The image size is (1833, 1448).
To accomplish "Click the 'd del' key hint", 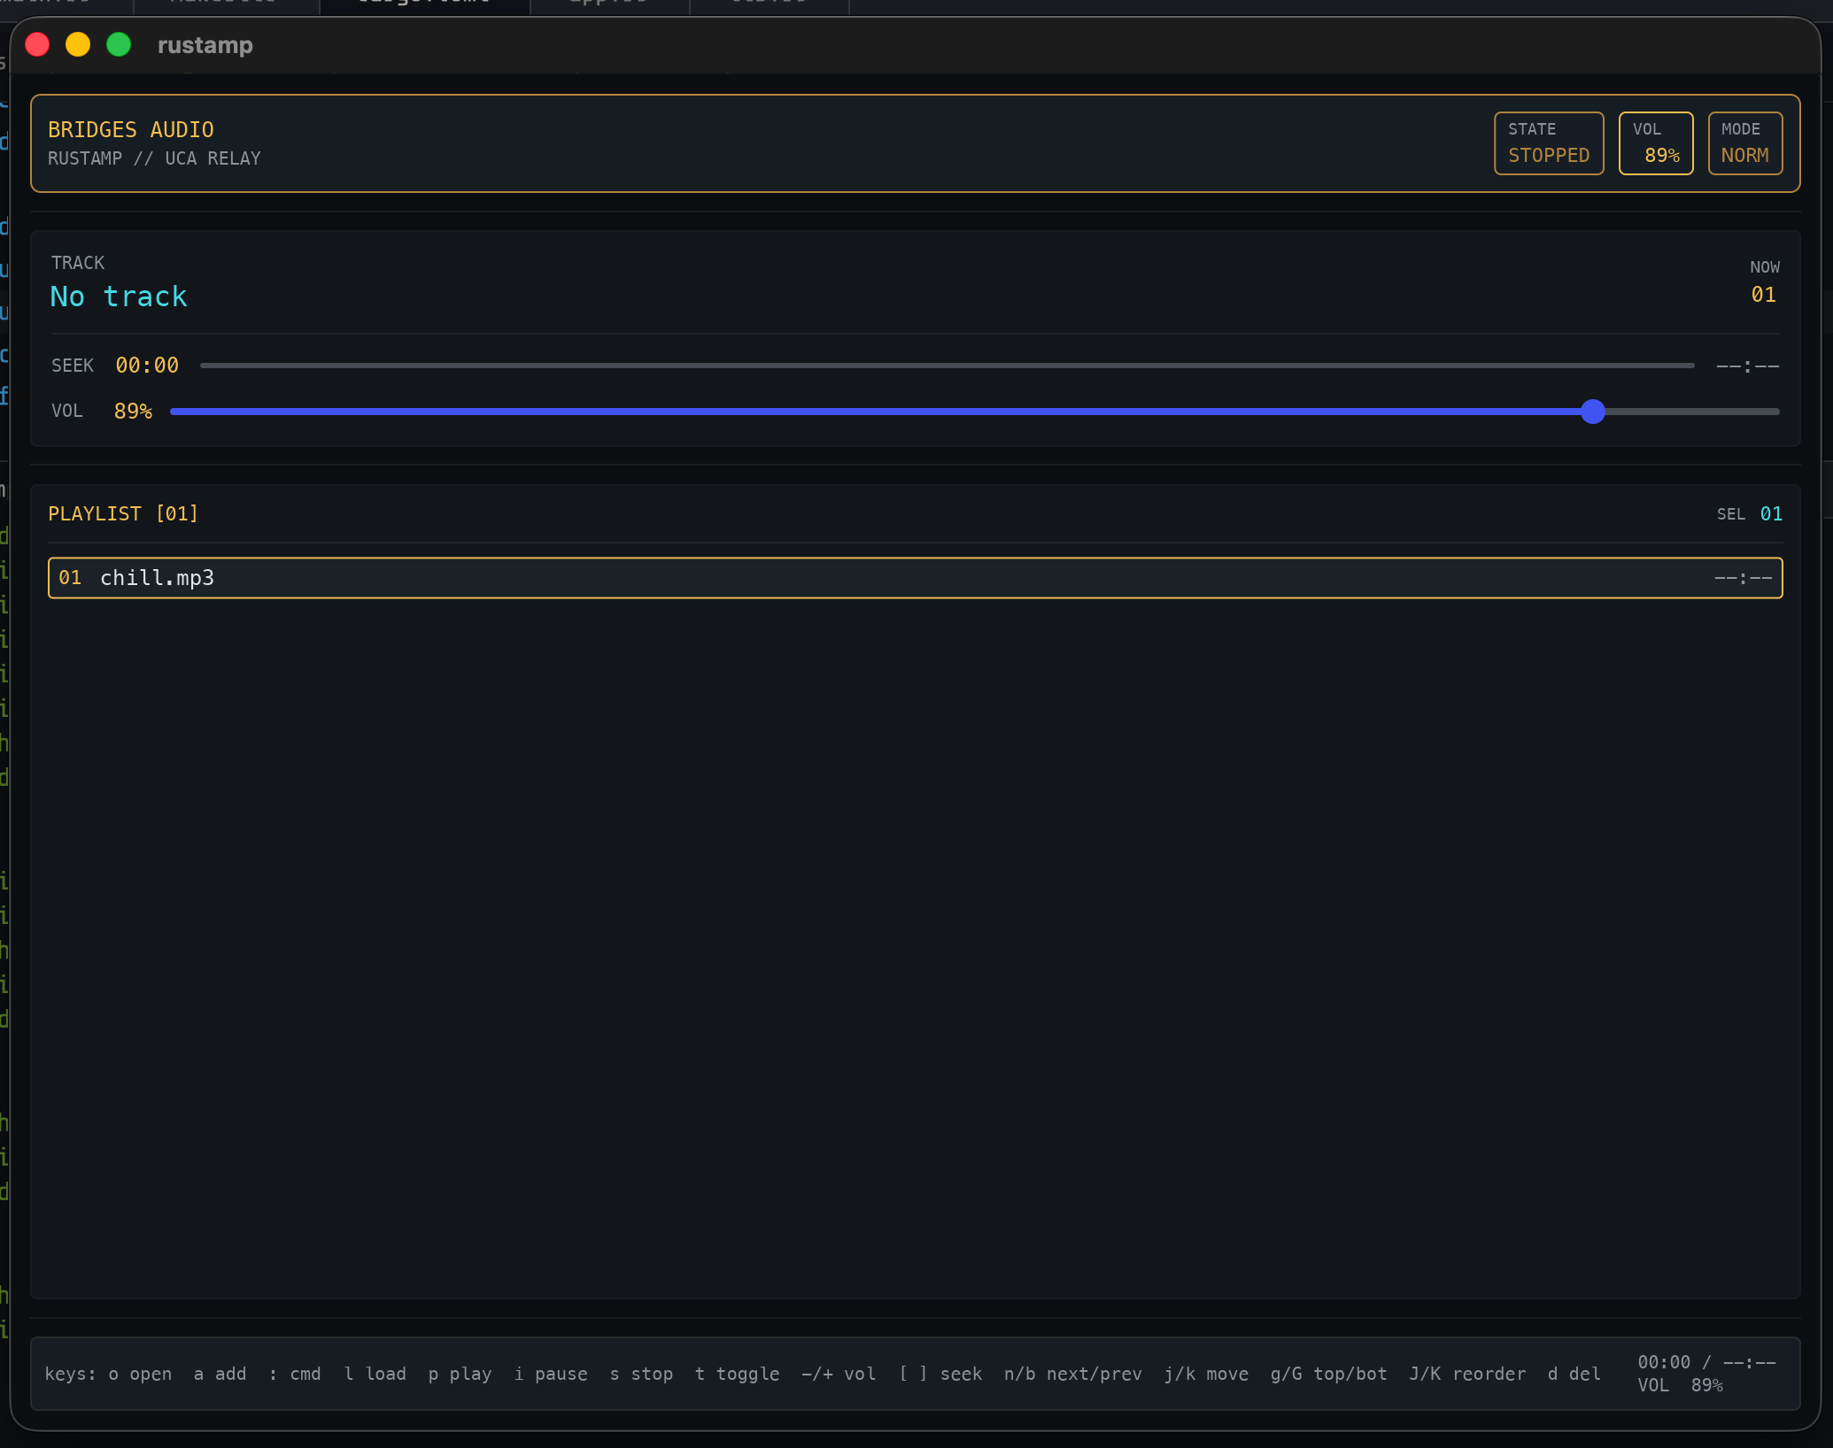I will (x=1574, y=1374).
